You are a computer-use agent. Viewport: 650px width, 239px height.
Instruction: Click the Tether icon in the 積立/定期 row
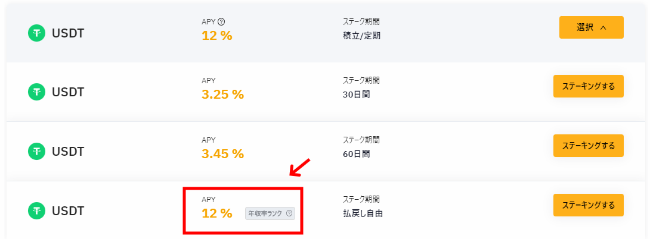(x=36, y=33)
